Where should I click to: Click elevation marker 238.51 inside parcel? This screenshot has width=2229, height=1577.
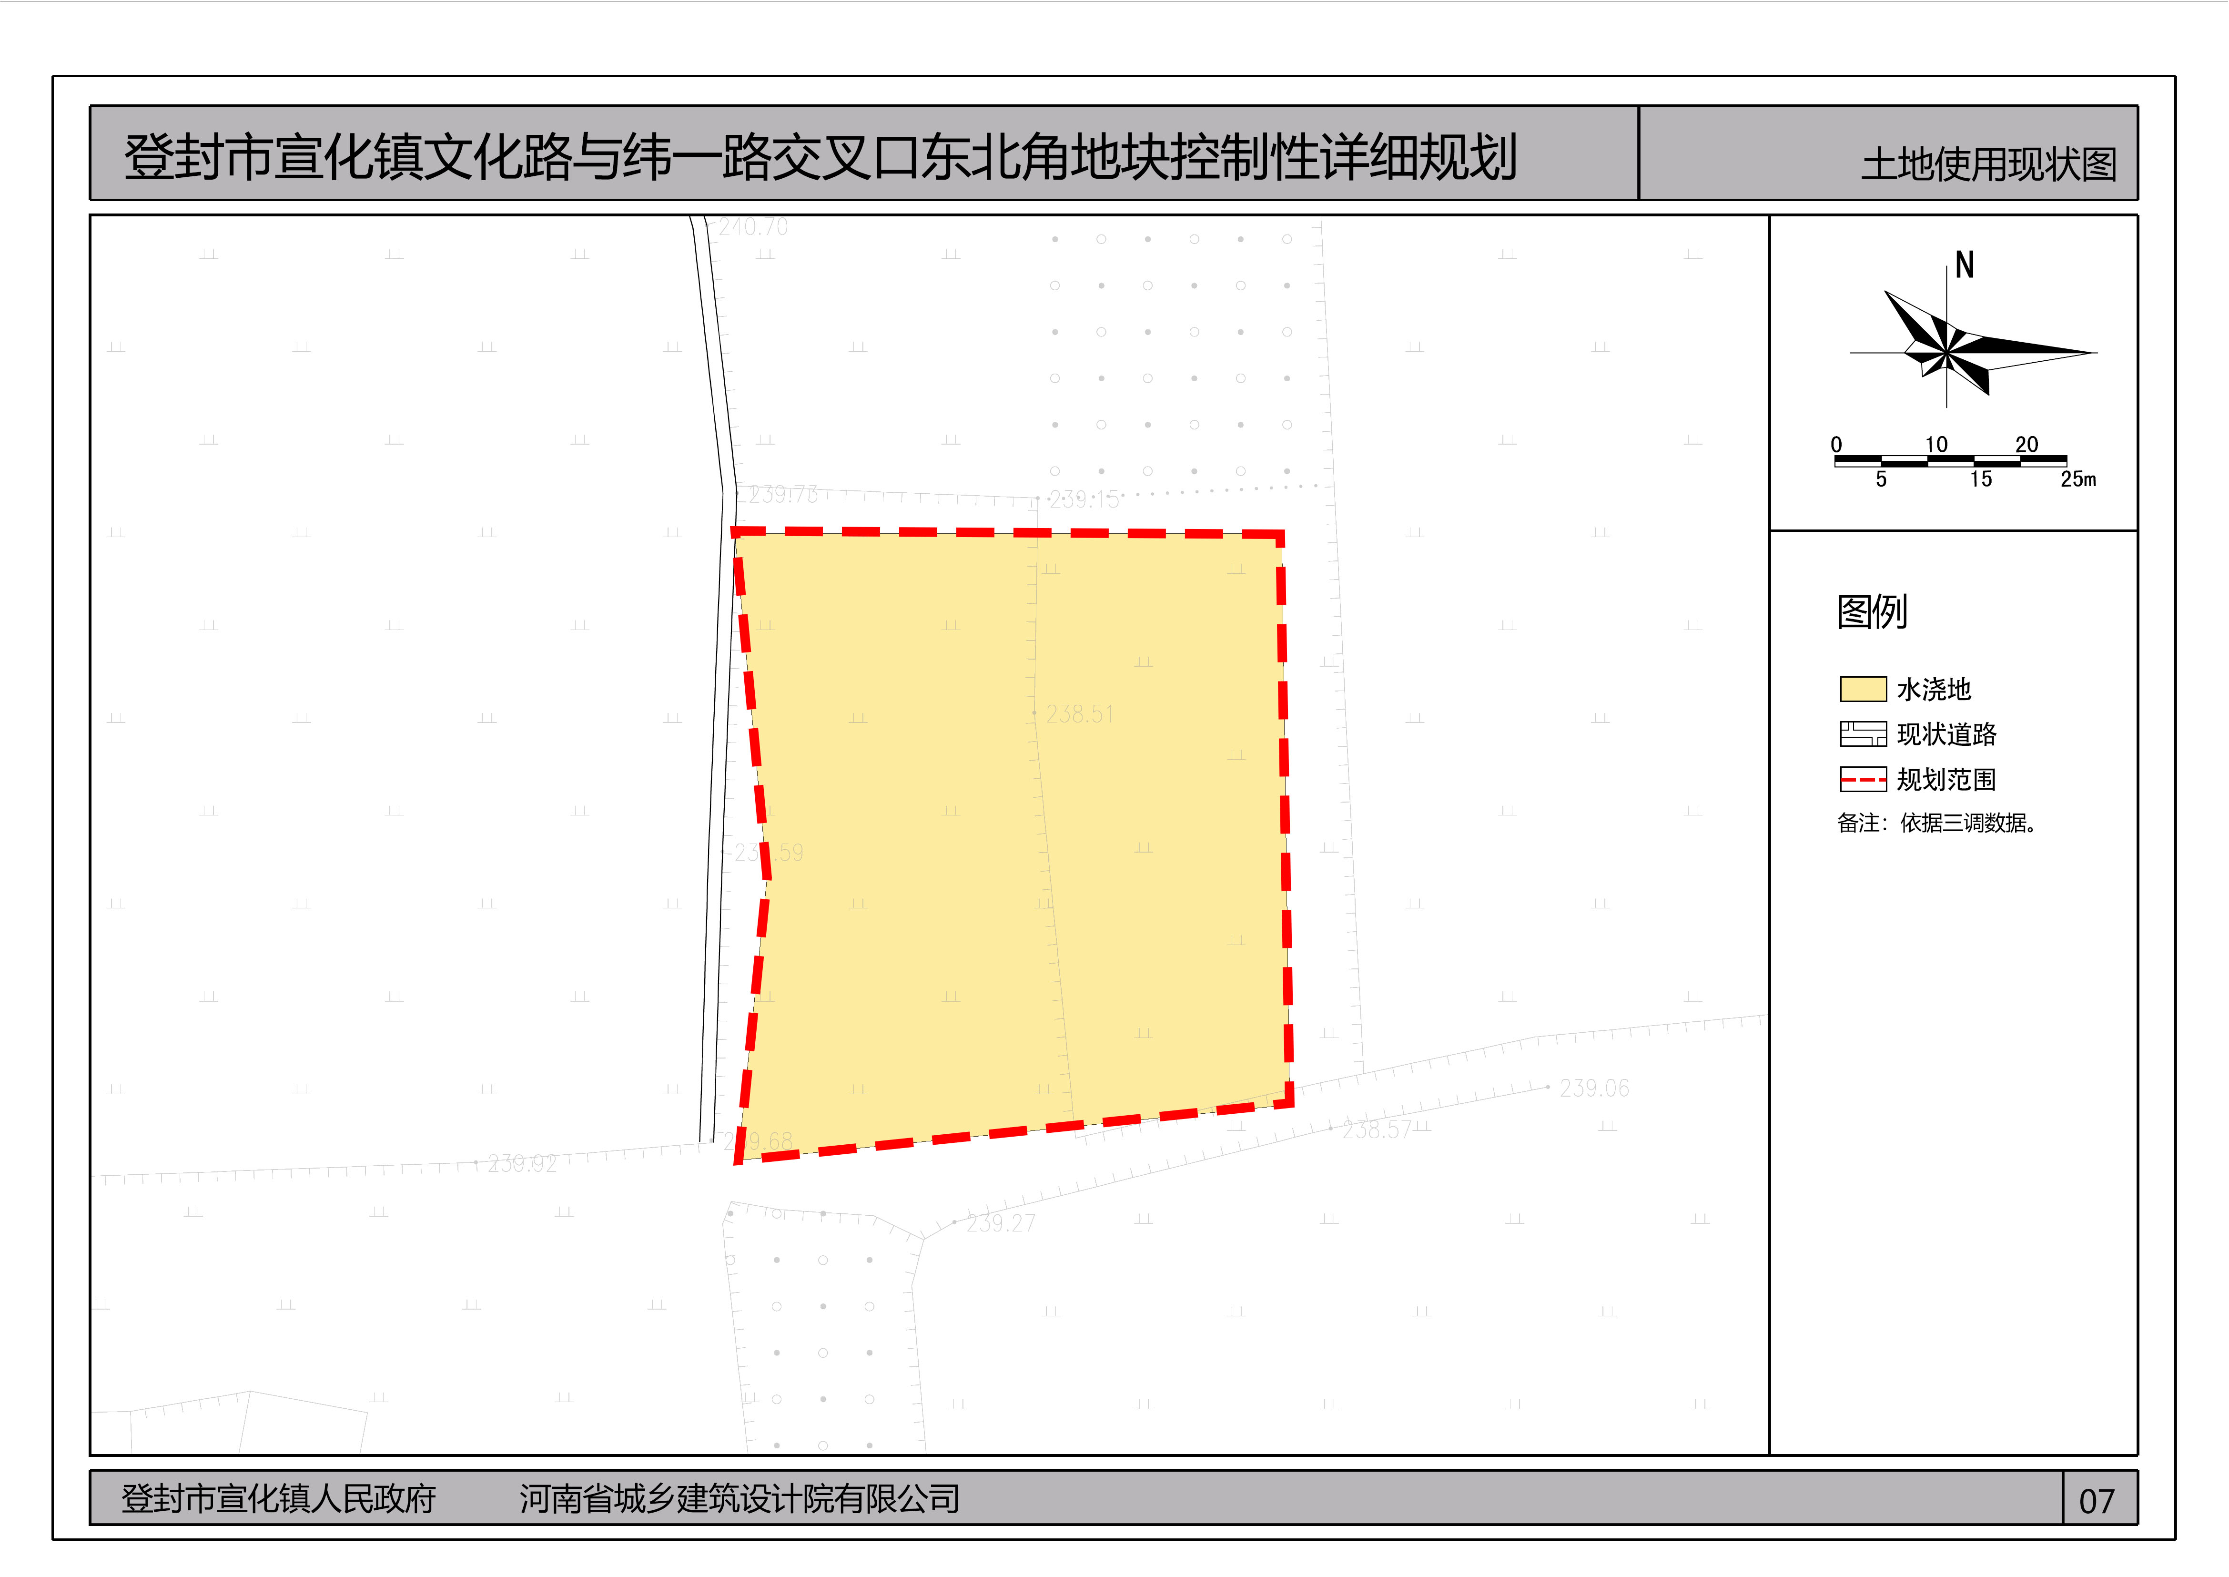(1081, 715)
